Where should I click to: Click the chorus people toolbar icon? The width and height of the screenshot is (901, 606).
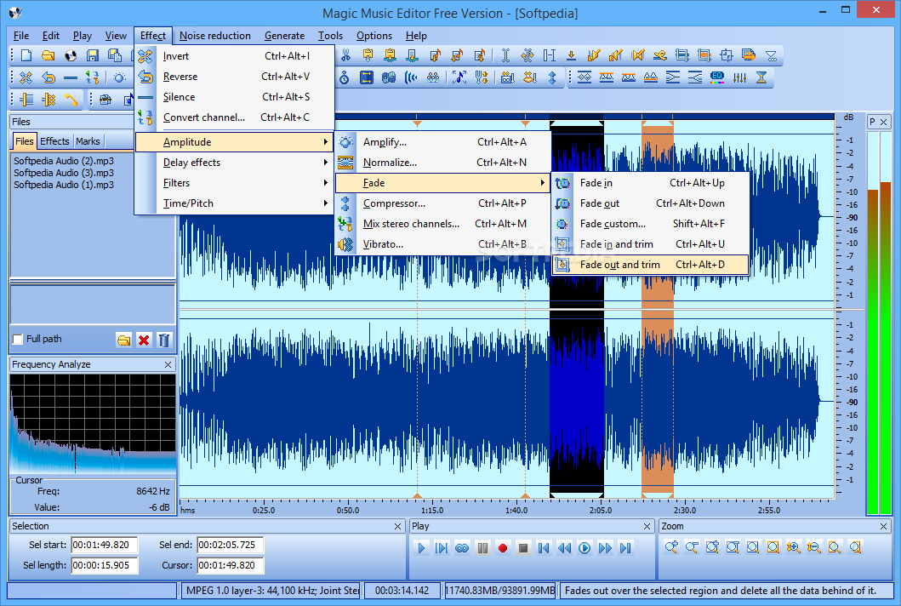pos(433,77)
